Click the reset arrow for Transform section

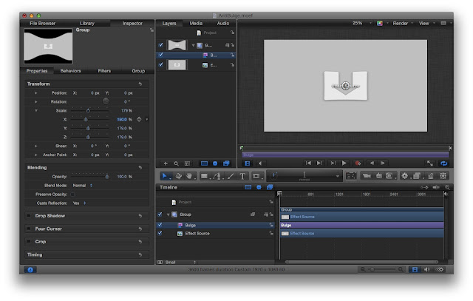pyautogui.click(x=140, y=84)
